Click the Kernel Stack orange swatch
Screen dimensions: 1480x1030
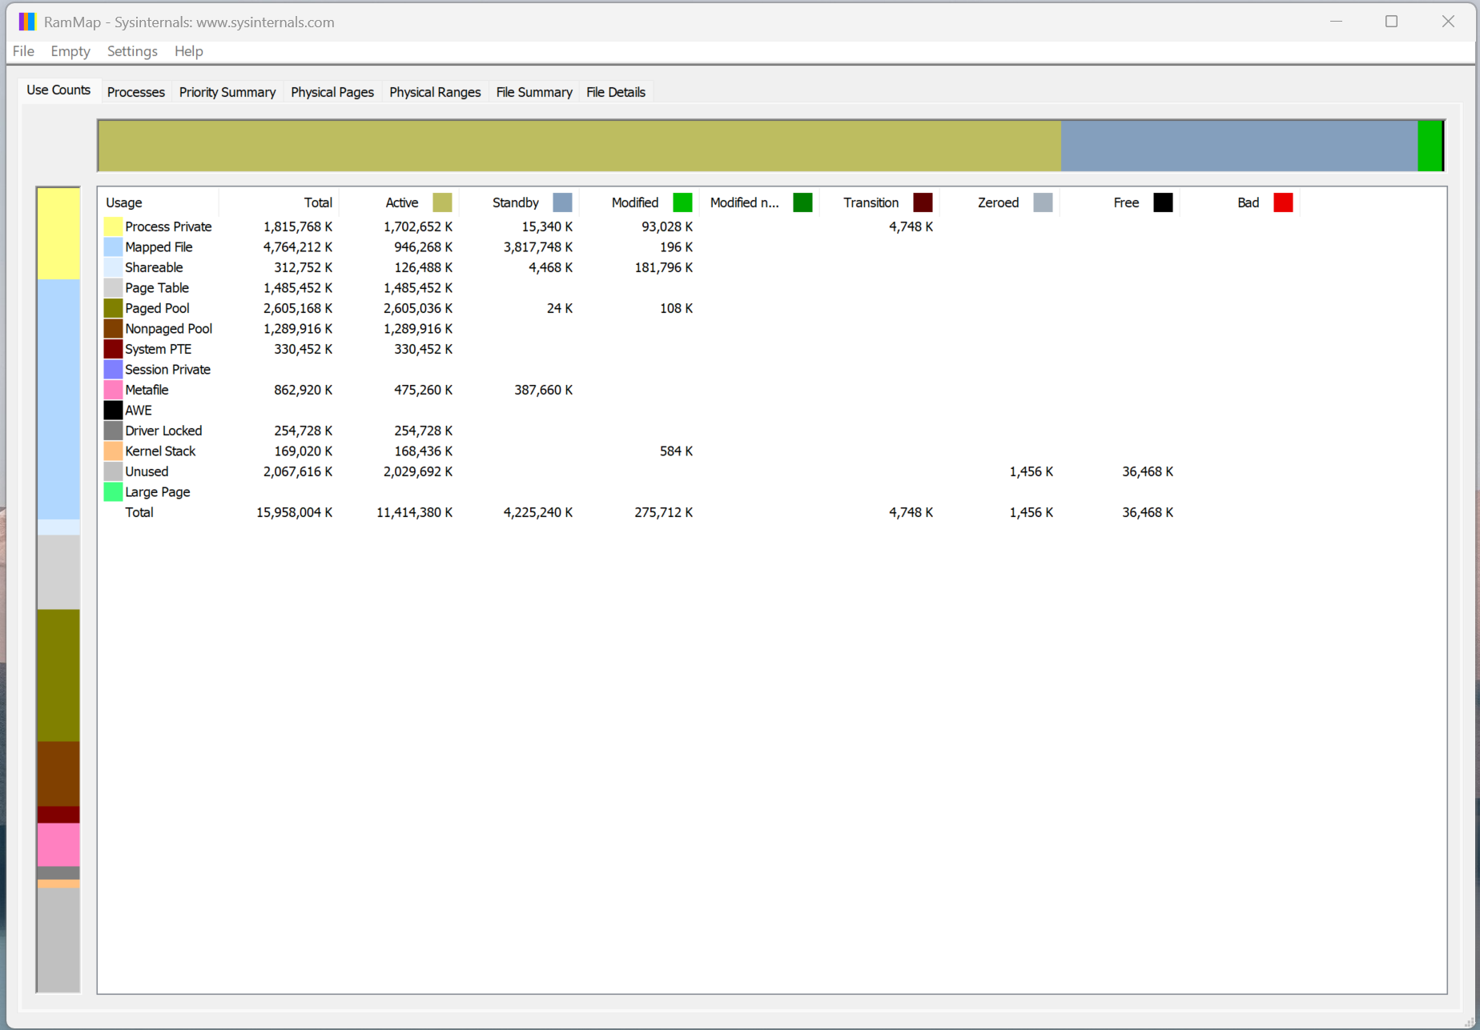click(113, 451)
